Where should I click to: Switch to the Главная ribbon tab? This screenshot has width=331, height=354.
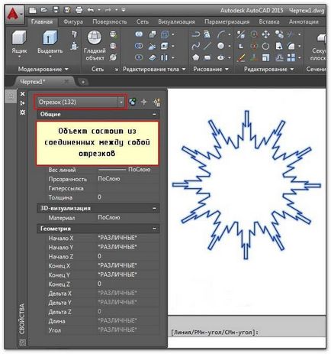click(x=42, y=21)
